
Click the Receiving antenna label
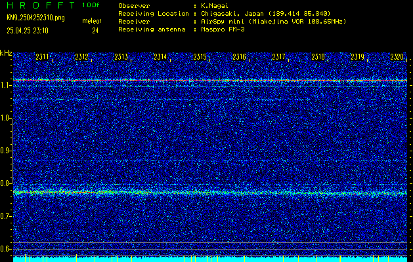[152, 29]
